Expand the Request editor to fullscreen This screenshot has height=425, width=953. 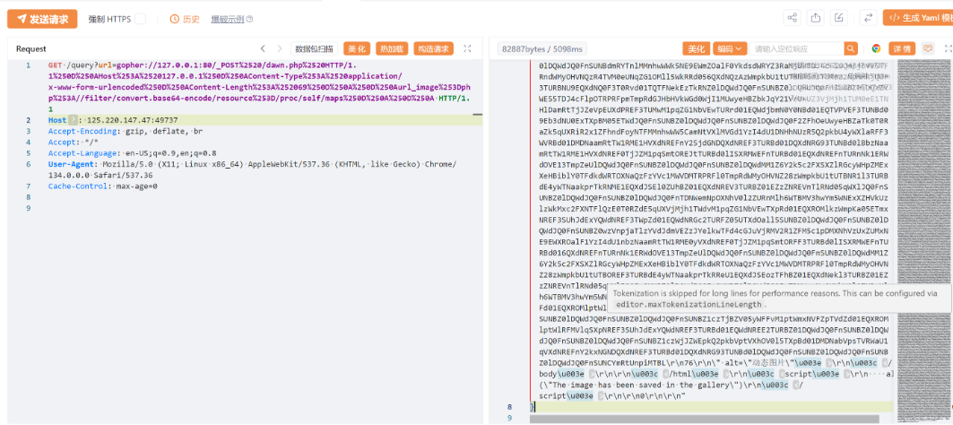467,48
